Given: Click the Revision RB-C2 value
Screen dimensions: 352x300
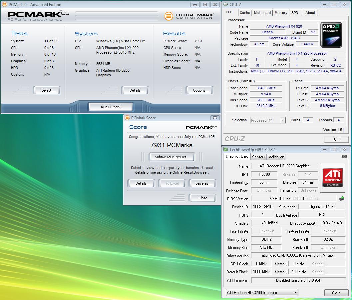Looking at the screenshot, I should tap(335, 65).
